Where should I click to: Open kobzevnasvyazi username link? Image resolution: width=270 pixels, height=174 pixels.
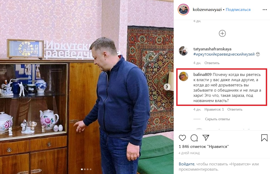[x=207, y=10]
